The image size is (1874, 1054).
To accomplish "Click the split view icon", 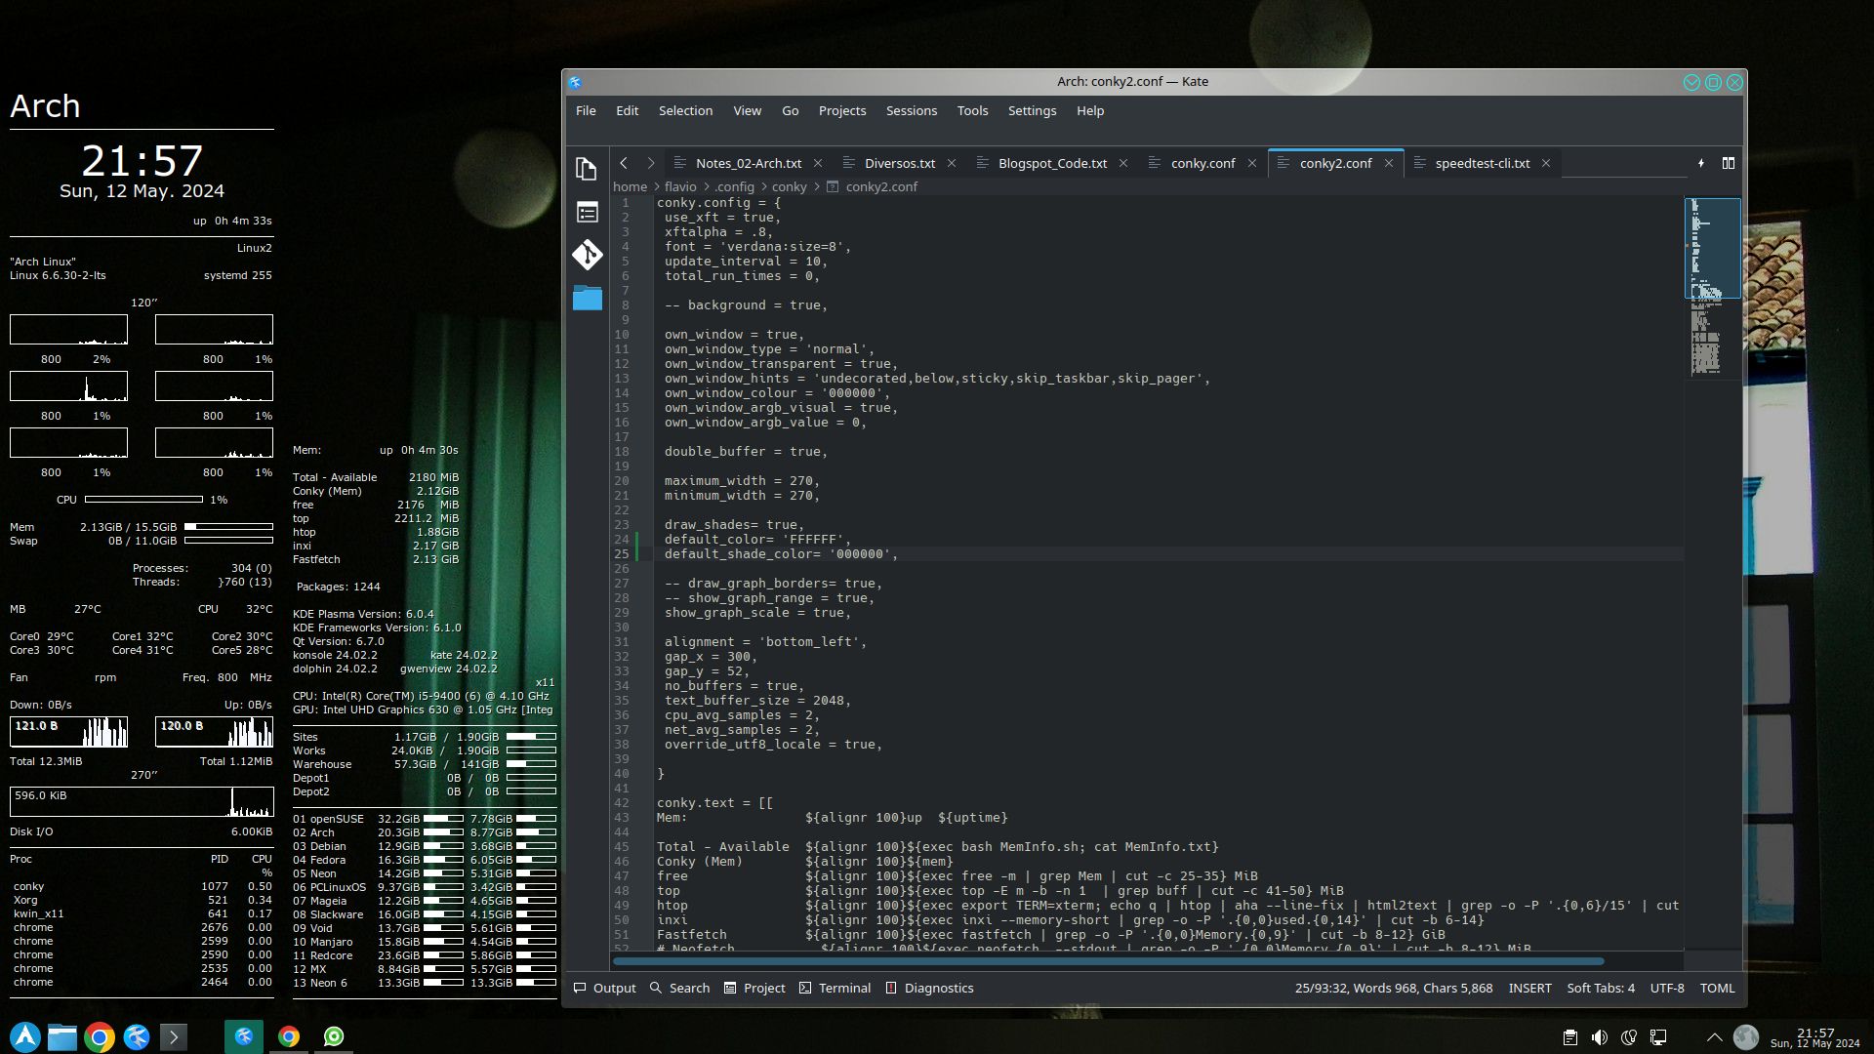I will point(1728,163).
